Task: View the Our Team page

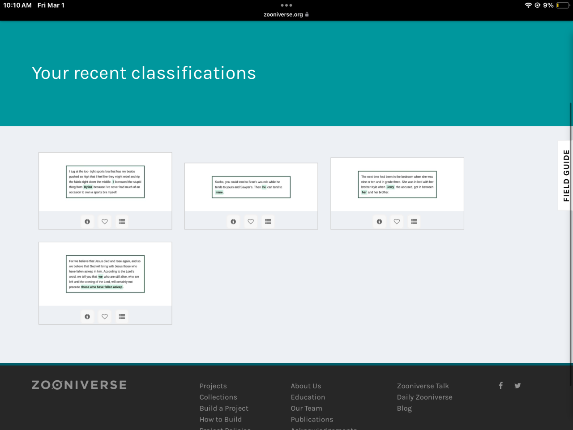Action: [307, 408]
